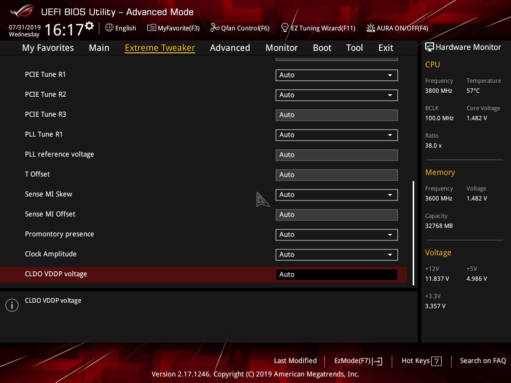Click the Hot Keys question mark icon
This screenshot has width=511, height=383.
436,361
